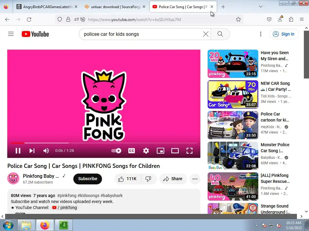Image resolution: width=309 pixels, height=231 pixels.
Task: Click the Sign in button
Action: click(x=284, y=34)
